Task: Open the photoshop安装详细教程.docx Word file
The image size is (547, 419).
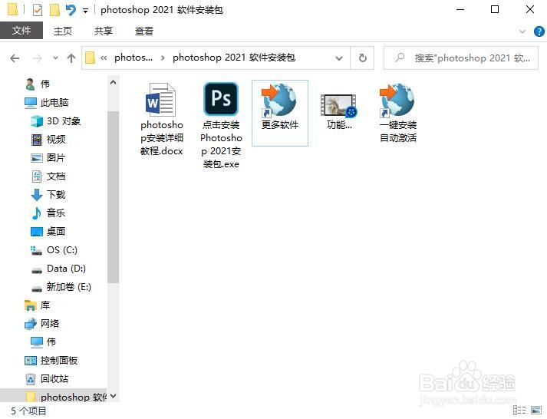Action: coord(162,119)
